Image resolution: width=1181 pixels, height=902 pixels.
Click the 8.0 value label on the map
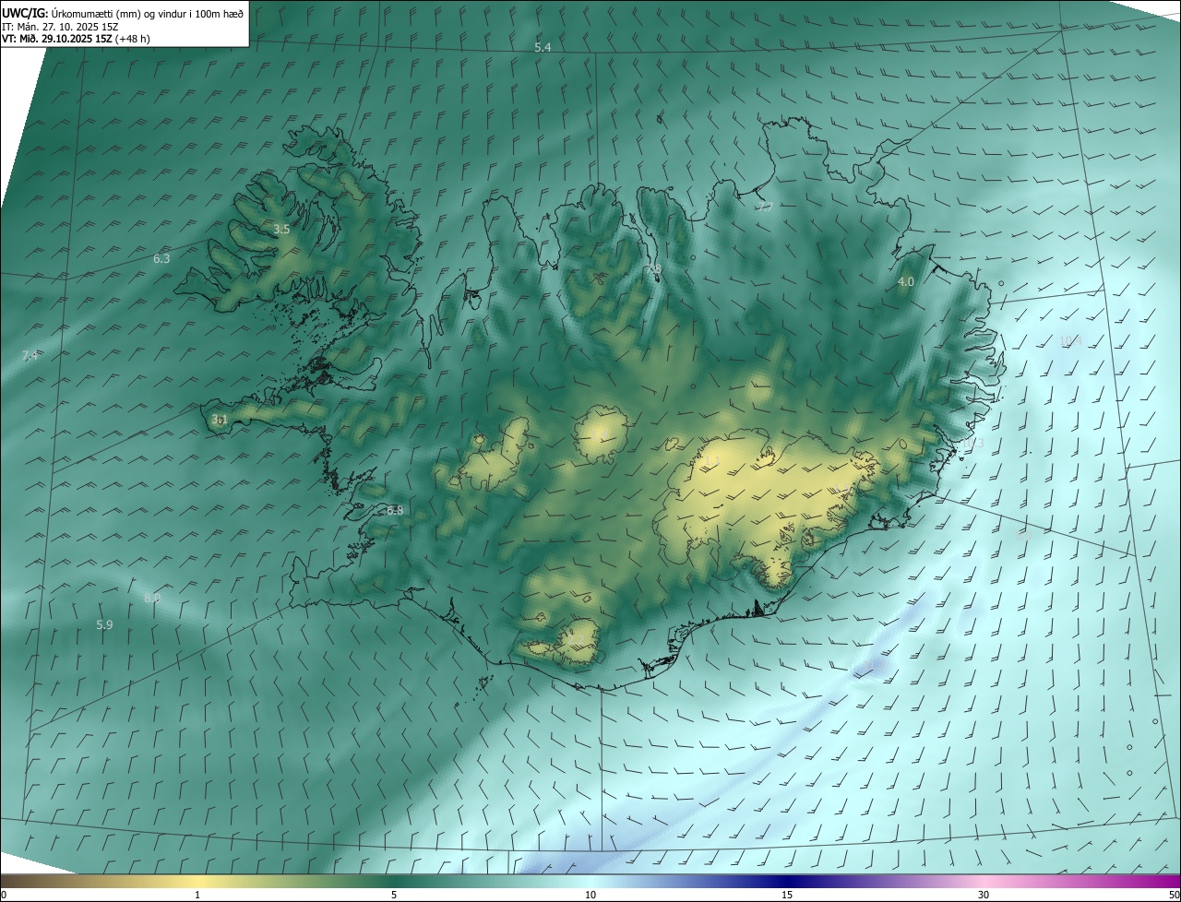[152, 598]
